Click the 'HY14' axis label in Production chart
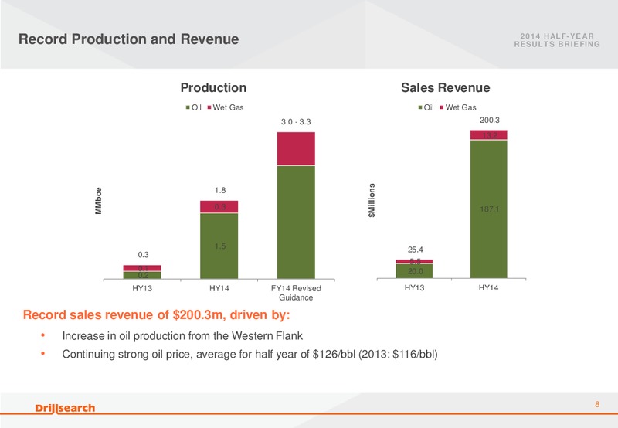This screenshot has height=428, width=618. pos(219,288)
